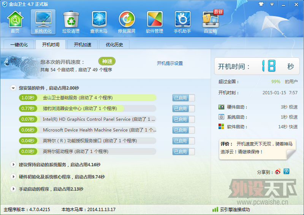Click the 软件启动 Windows-flag icon

221,126
